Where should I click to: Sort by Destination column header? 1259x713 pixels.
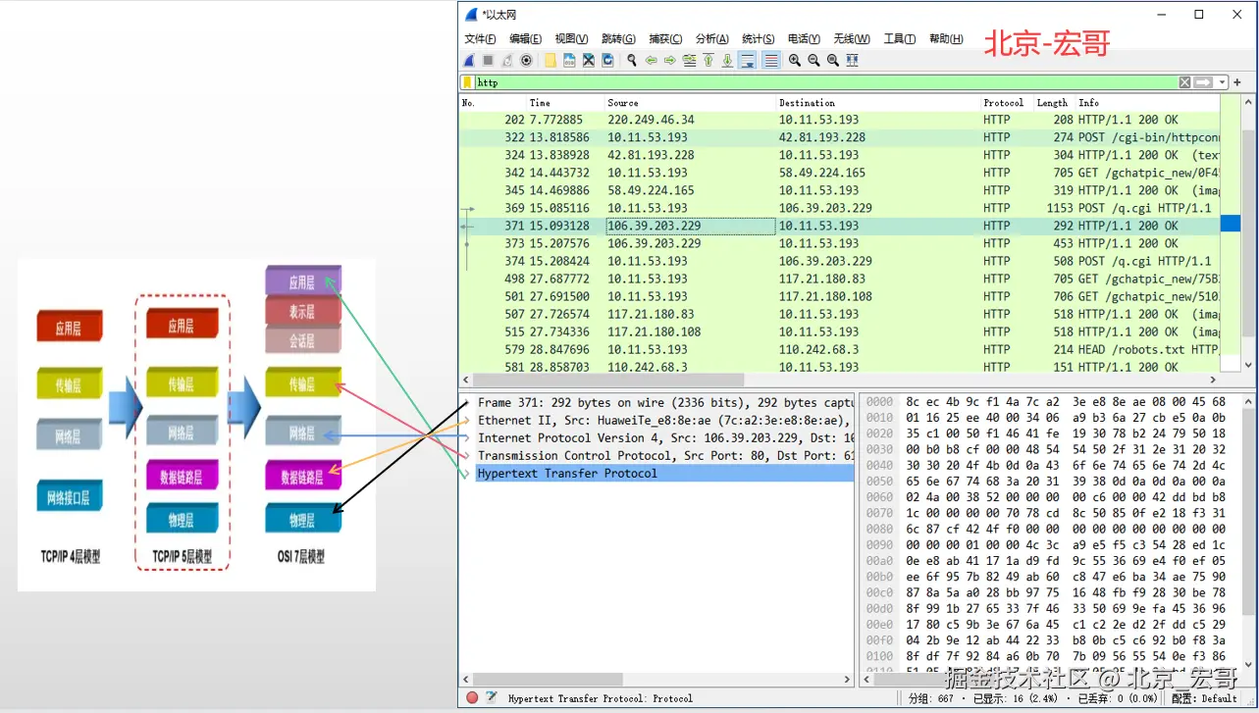878,102
